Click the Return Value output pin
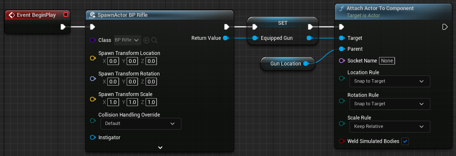 225,38
